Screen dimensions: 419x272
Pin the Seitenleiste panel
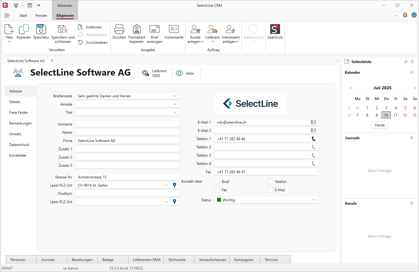[x=406, y=62]
